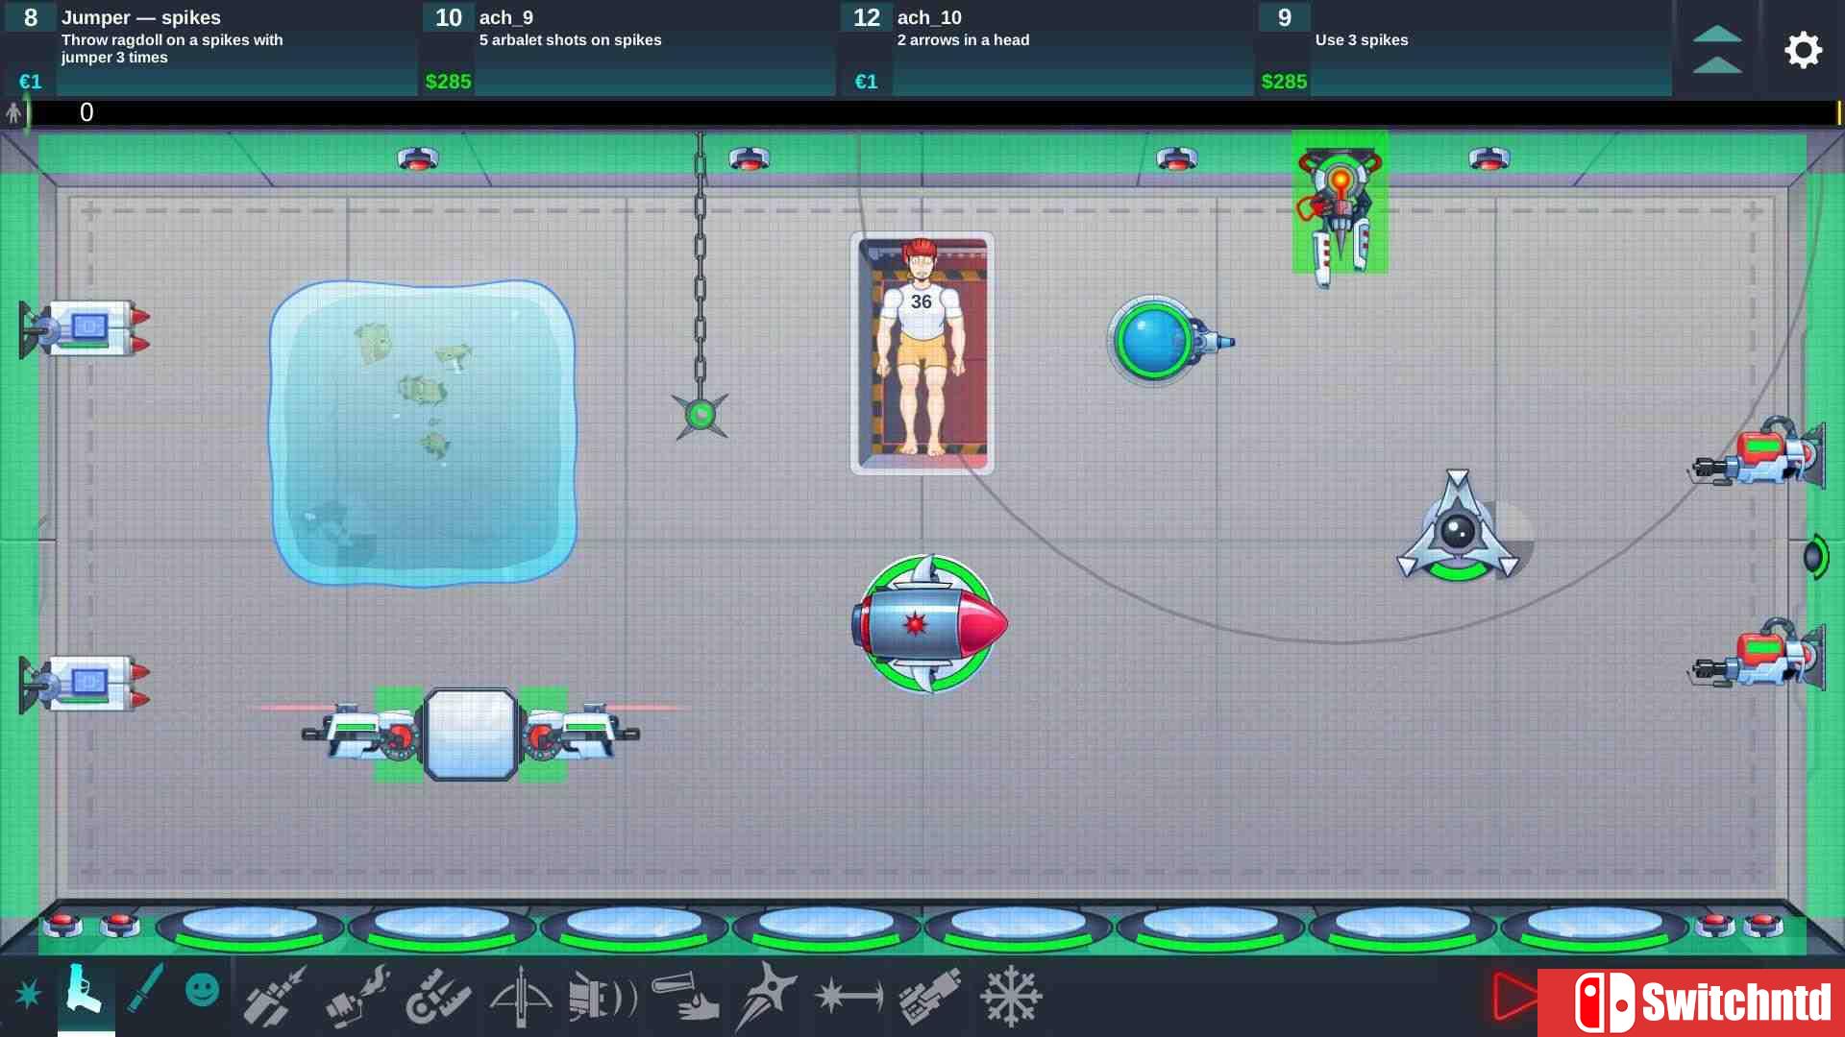Choose the rocket launcher weapon icon
This screenshot has height=1037, width=1845.
point(275,996)
